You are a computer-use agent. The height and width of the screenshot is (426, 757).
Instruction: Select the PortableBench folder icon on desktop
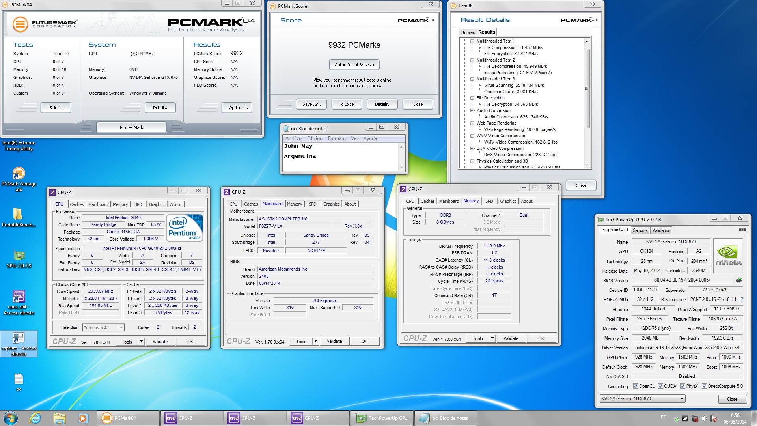[19, 218]
